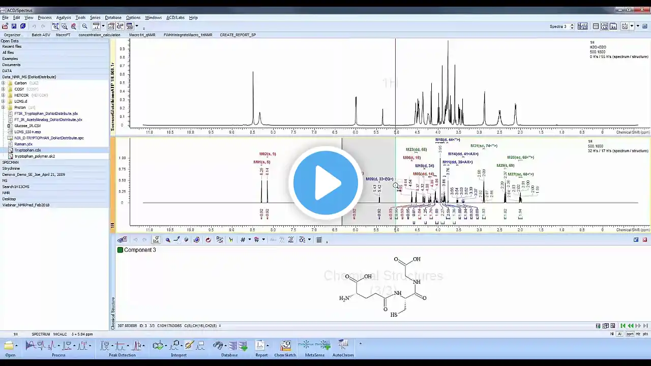
Task: Open the Database menu
Action: tap(113, 18)
